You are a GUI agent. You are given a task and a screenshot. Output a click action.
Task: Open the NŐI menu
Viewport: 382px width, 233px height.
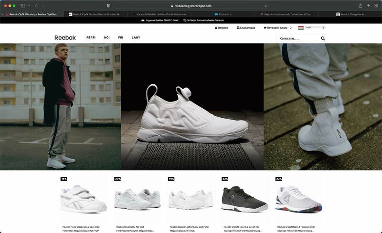point(106,38)
